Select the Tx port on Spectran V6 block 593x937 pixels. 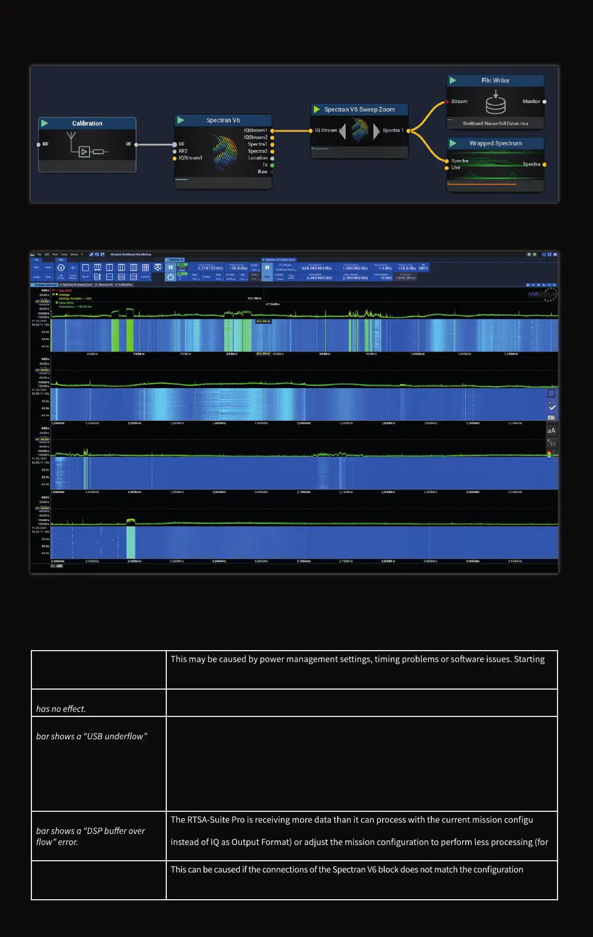point(272,165)
